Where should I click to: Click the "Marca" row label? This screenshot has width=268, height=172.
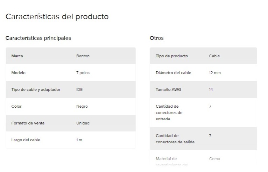tap(17, 56)
